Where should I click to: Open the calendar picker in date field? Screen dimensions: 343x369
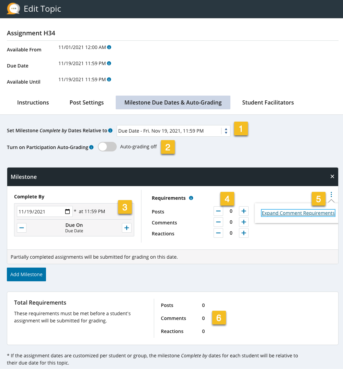pos(68,211)
